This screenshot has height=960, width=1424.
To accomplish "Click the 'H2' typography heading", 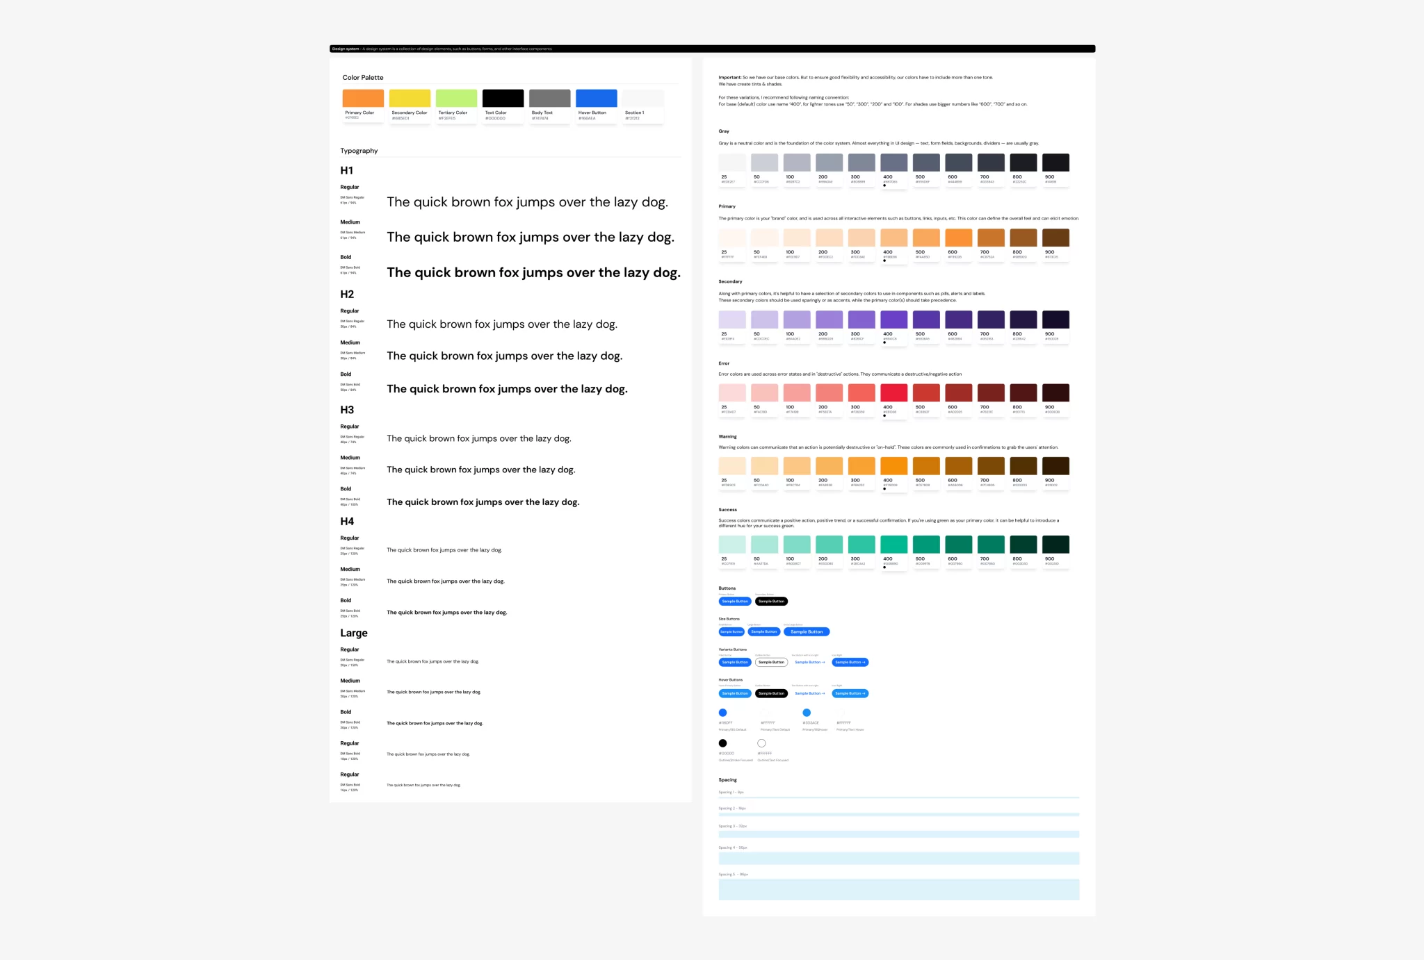I will click(x=347, y=295).
